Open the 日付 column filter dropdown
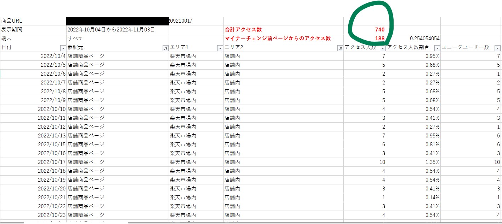Screen dimensions: 502x224 click(x=63, y=48)
